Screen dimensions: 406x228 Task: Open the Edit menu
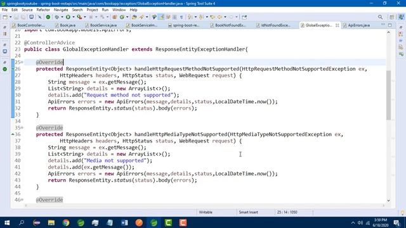coord(15,10)
